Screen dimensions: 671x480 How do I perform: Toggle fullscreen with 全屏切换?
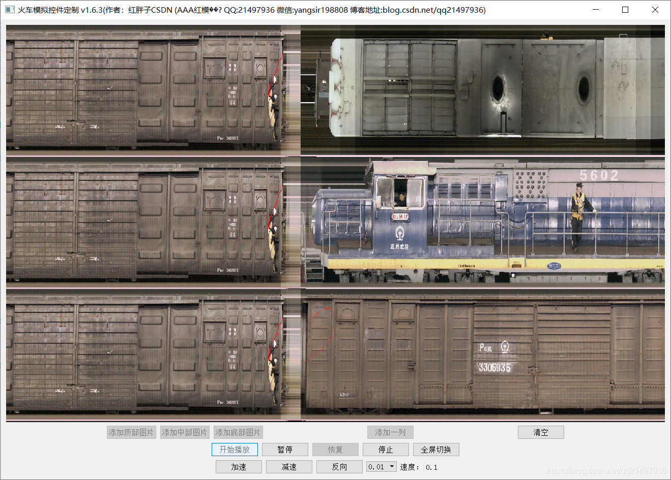(436, 450)
